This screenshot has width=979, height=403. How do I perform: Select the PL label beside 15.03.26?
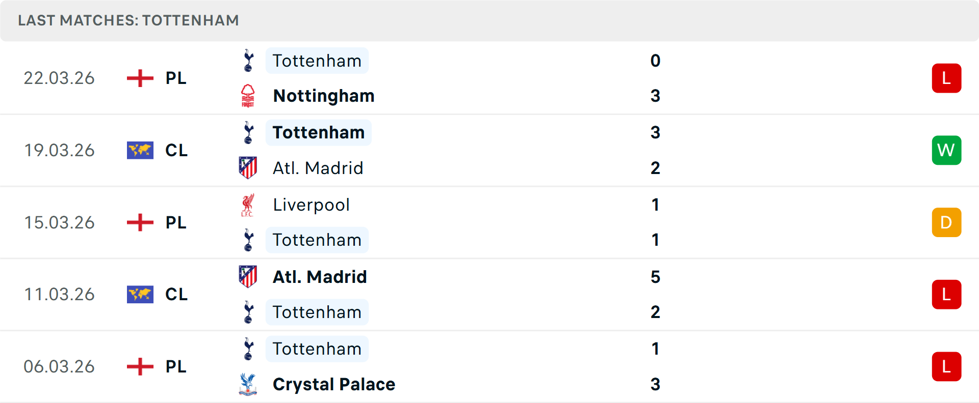pyautogui.click(x=175, y=222)
